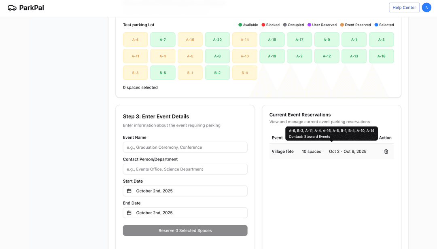The width and height of the screenshot is (437, 249).
Task: Toggle parking space B-5
Action: pyautogui.click(x=163, y=73)
